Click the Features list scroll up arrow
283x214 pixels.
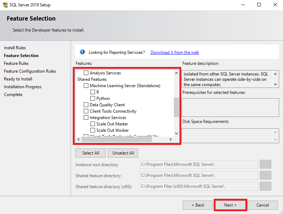[x=176, y=73]
